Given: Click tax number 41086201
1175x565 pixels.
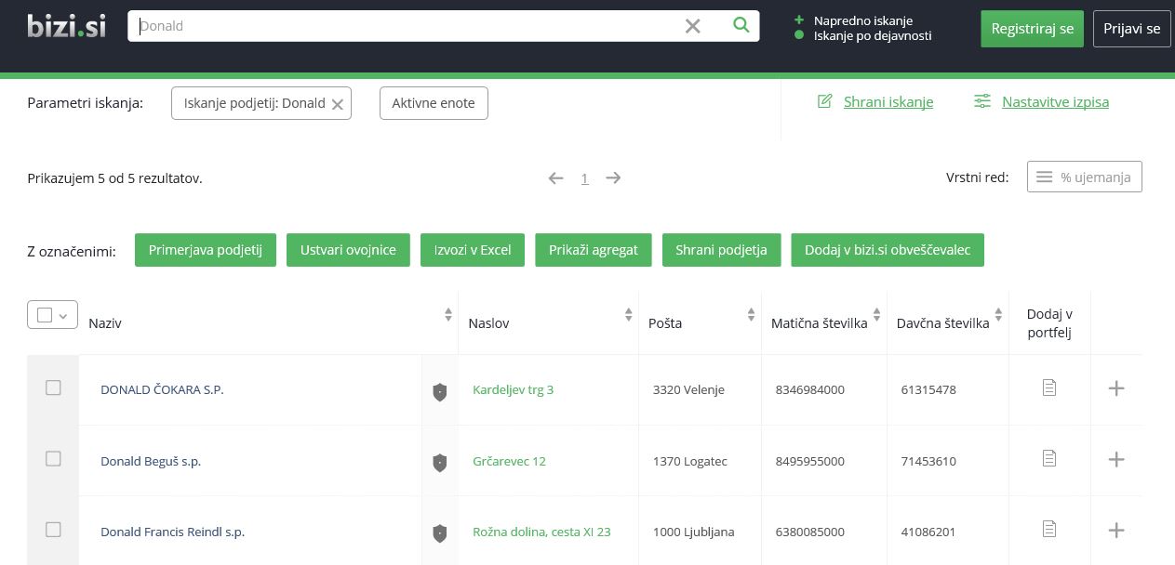Looking at the screenshot, I should (x=928, y=532).
